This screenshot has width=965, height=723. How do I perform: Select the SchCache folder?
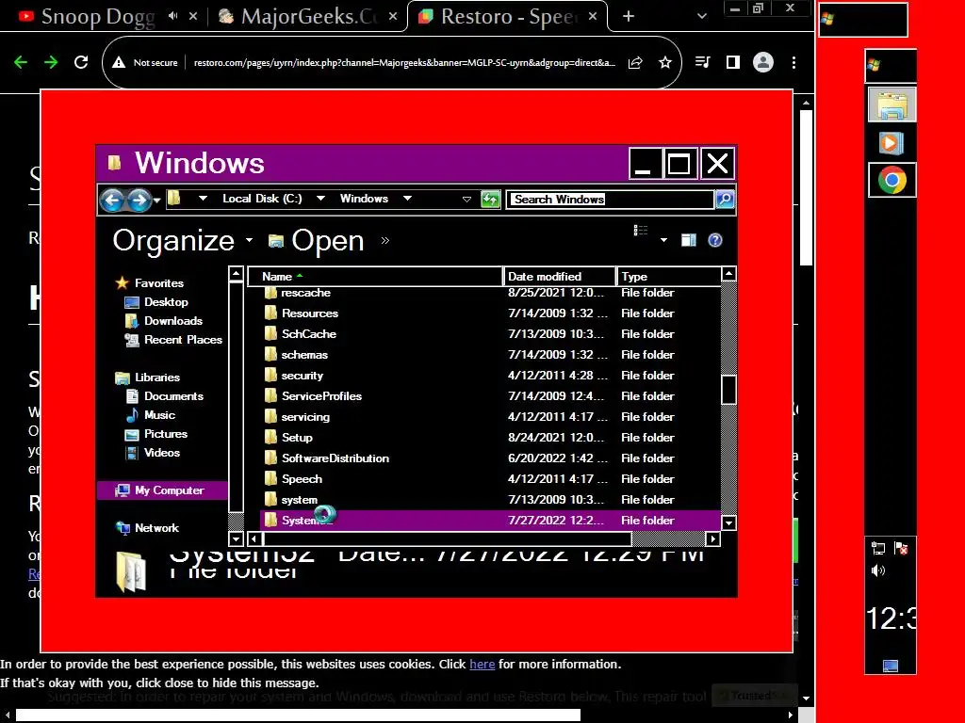(x=308, y=334)
